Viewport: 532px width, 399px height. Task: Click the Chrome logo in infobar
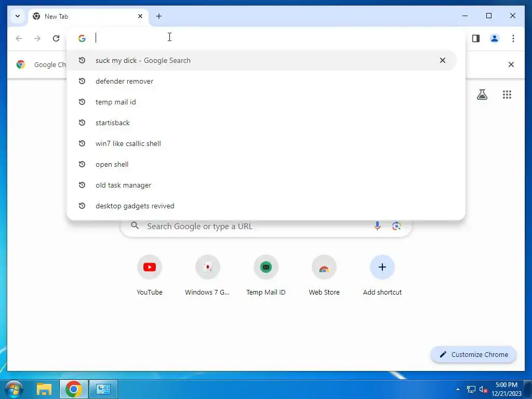click(x=21, y=64)
